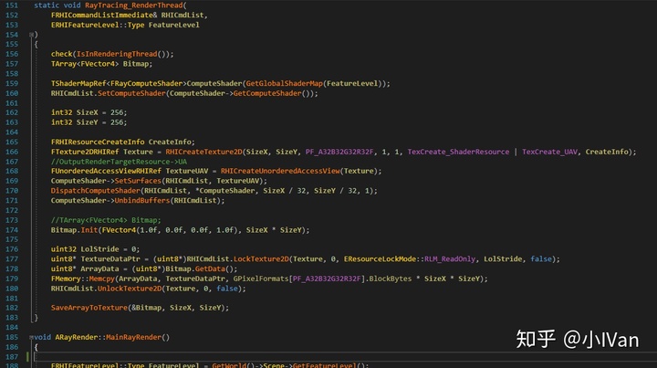This screenshot has width=657, height=368.
Task: Click the GetData method call
Action: pyautogui.click(x=210, y=268)
